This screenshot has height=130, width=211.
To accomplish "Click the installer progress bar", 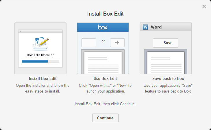I will [40, 61].
